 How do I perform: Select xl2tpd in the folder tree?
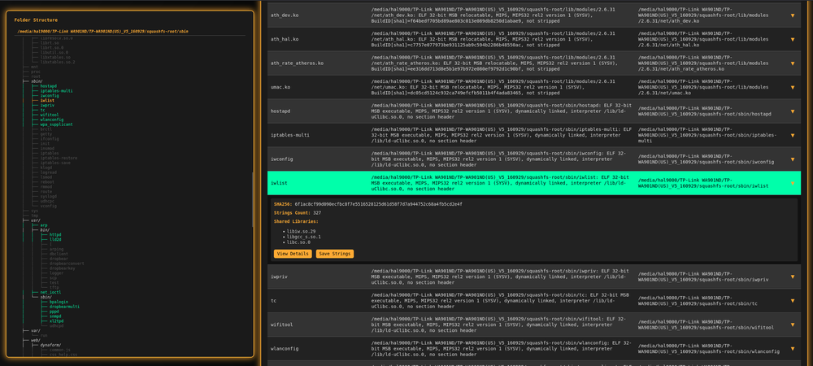[57, 321]
